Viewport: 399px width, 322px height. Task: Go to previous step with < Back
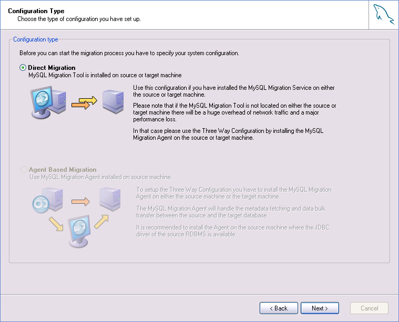point(279,308)
